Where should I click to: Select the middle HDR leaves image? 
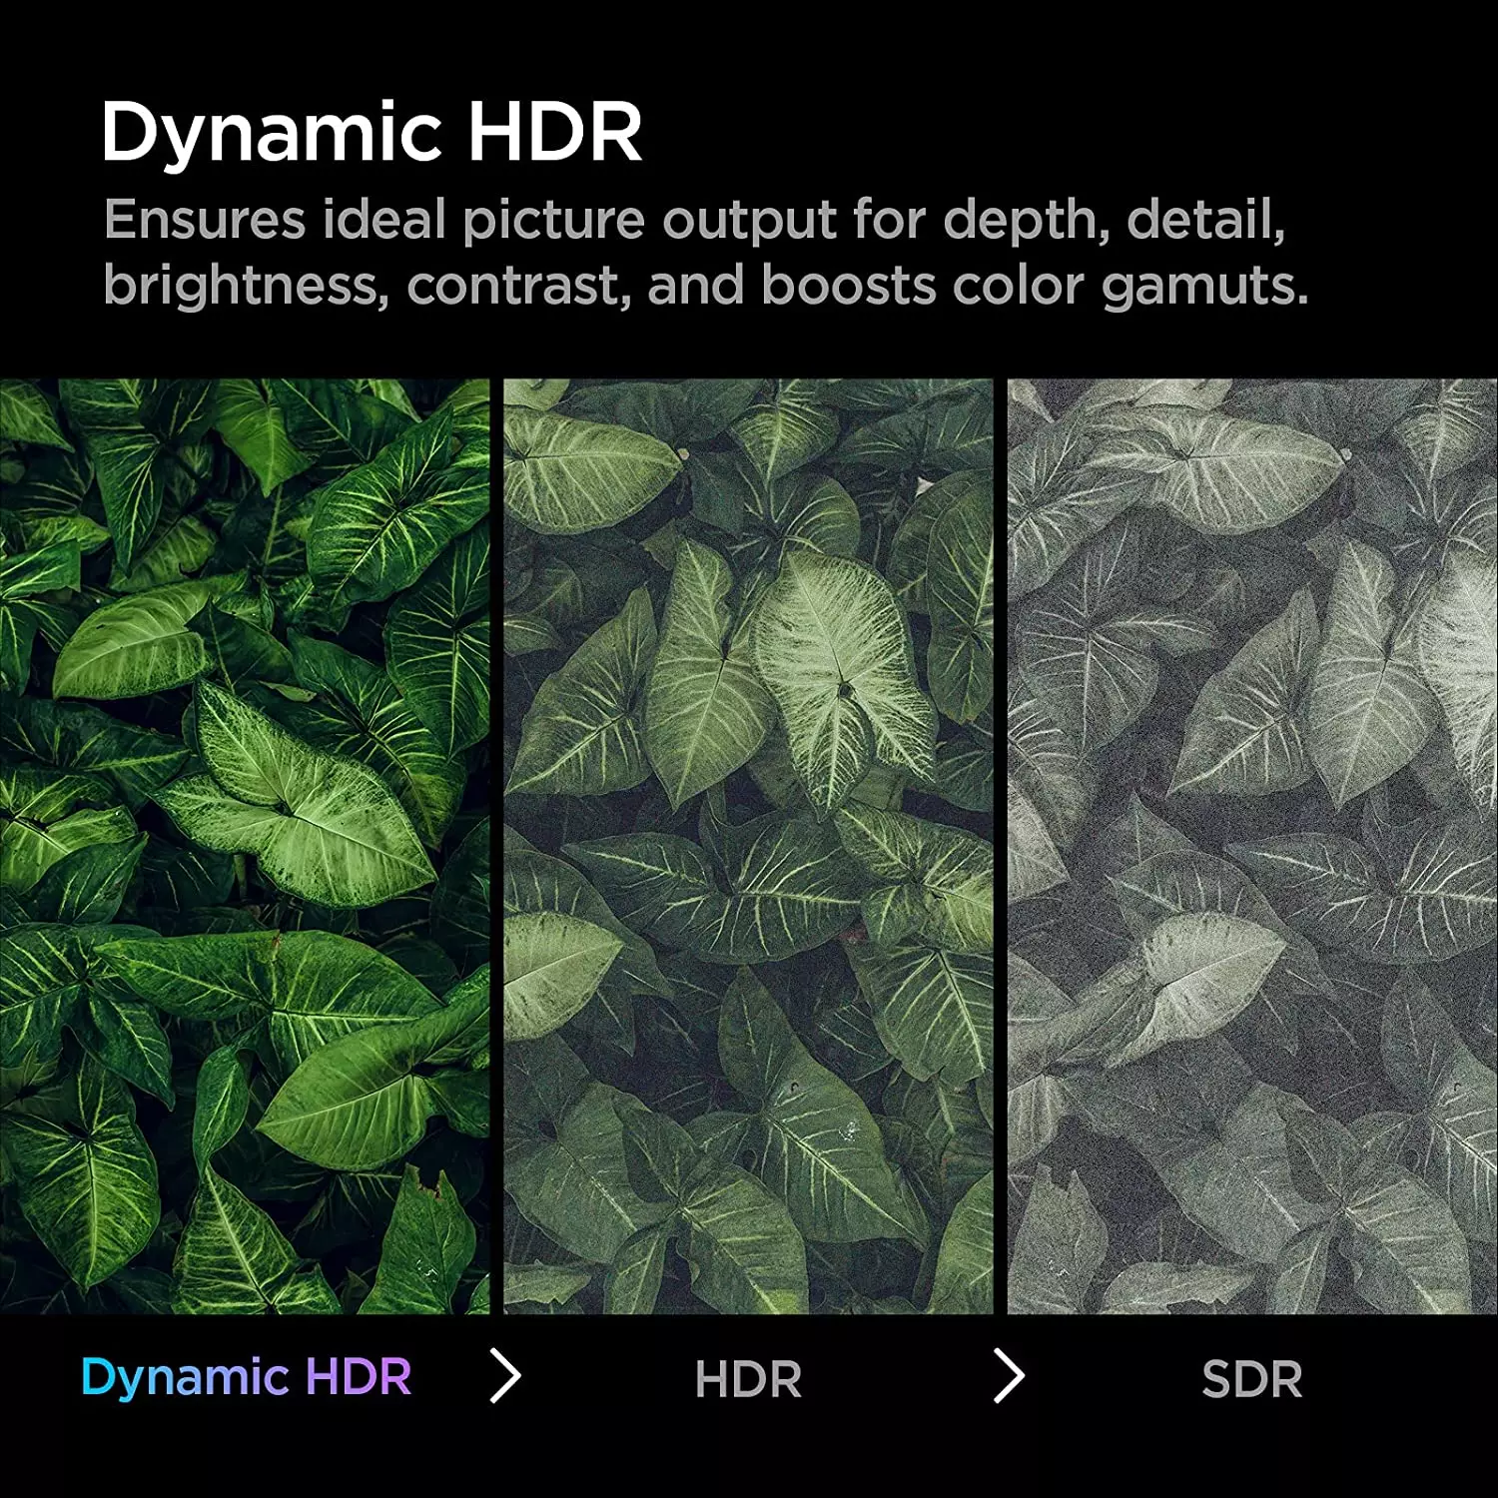(x=748, y=846)
